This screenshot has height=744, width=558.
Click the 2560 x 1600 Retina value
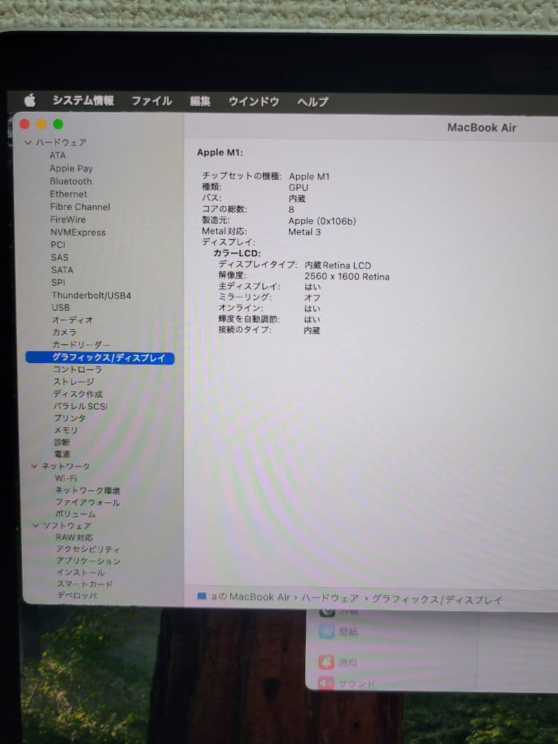click(347, 277)
